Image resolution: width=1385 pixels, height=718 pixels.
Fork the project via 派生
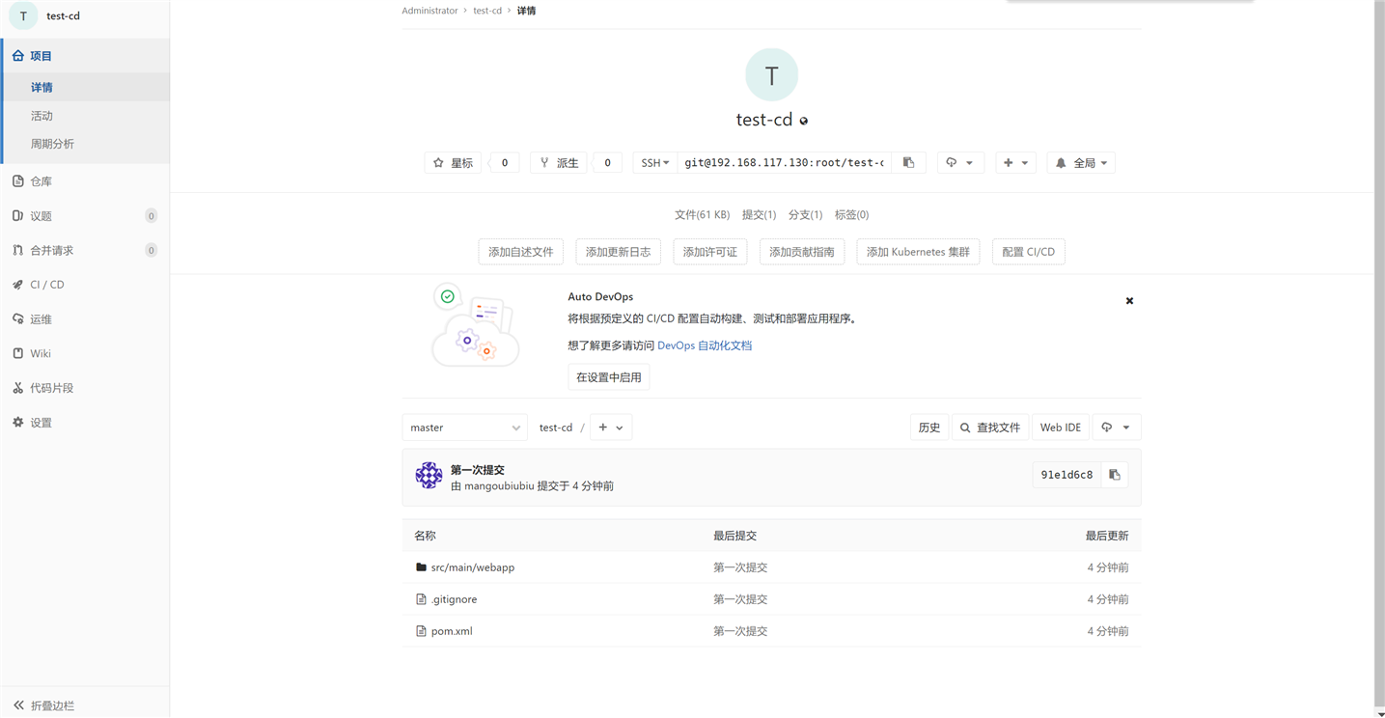click(558, 162)
